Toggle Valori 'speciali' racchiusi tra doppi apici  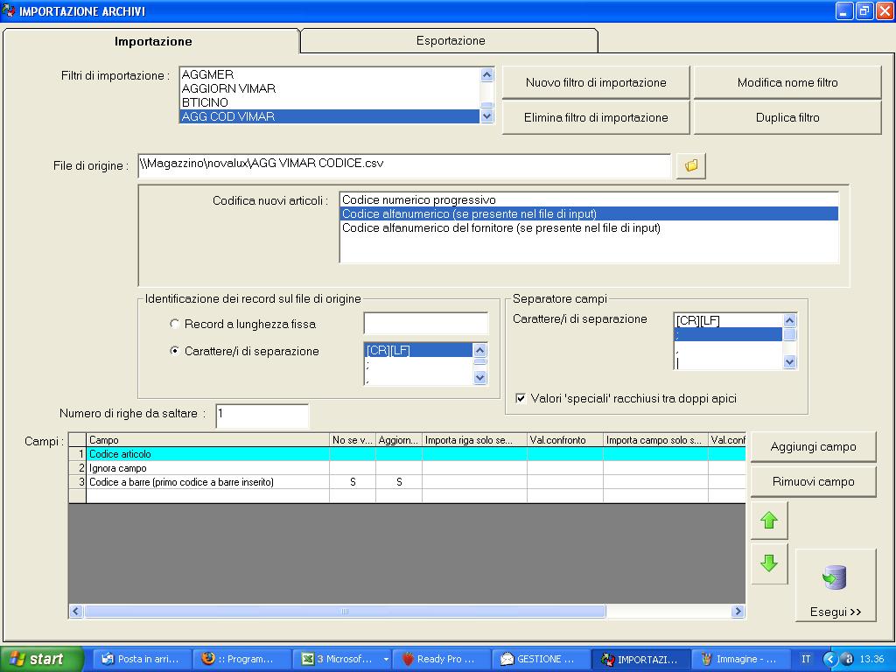tap(521, 398)
